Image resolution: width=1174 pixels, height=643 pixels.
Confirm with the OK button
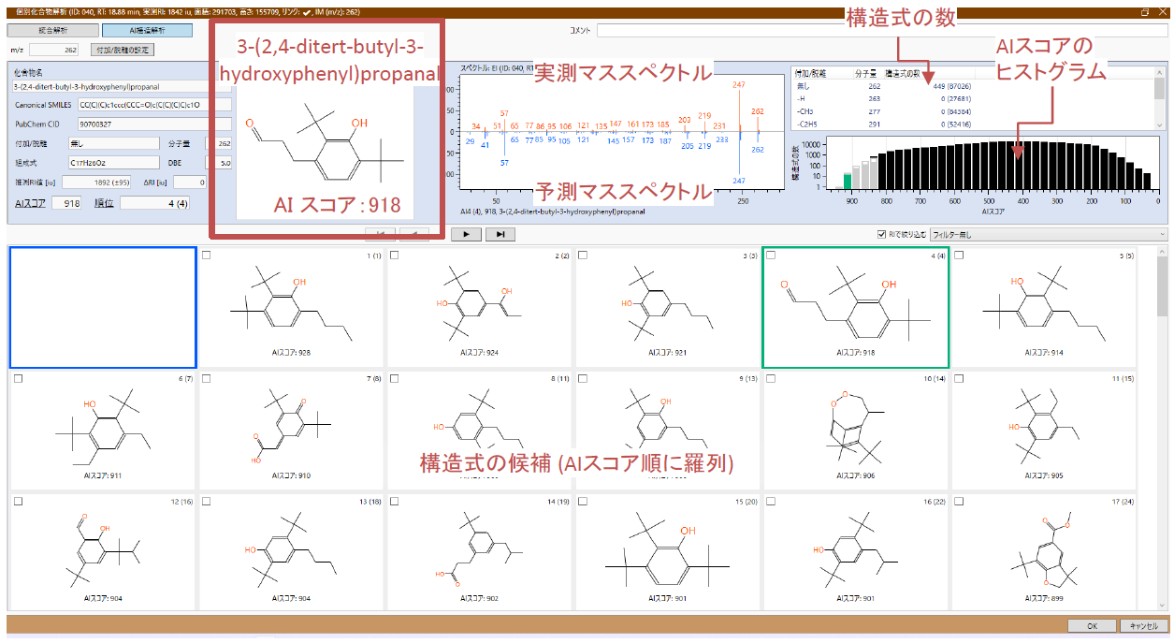click(1092, 626)
